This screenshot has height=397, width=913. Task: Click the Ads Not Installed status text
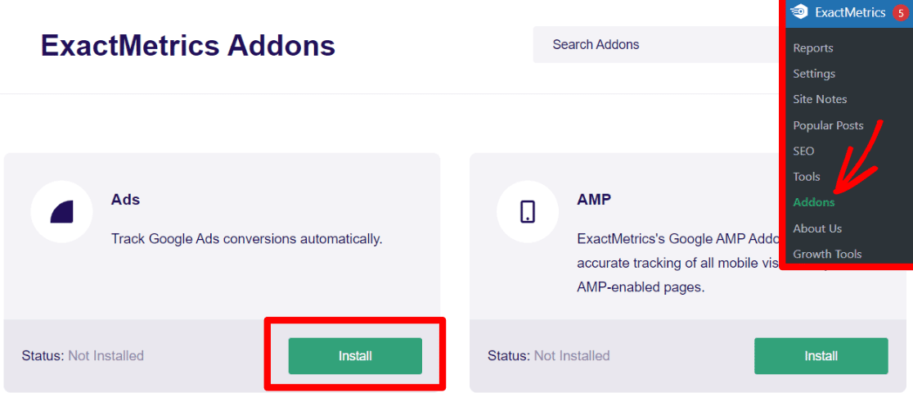coord(106,355)
